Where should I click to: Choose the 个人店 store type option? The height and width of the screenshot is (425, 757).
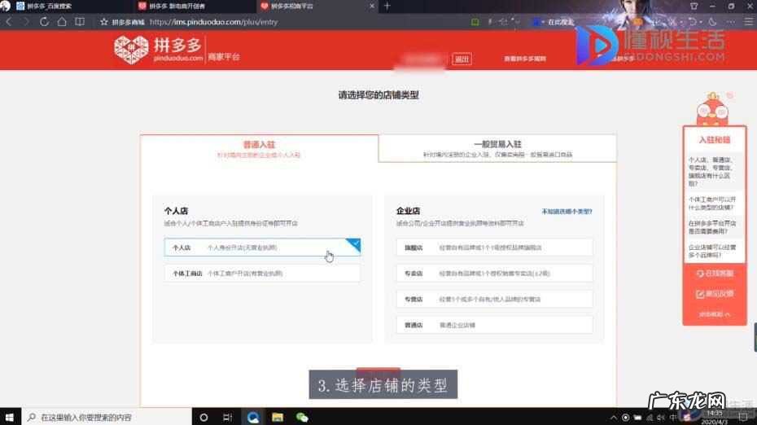262,248
